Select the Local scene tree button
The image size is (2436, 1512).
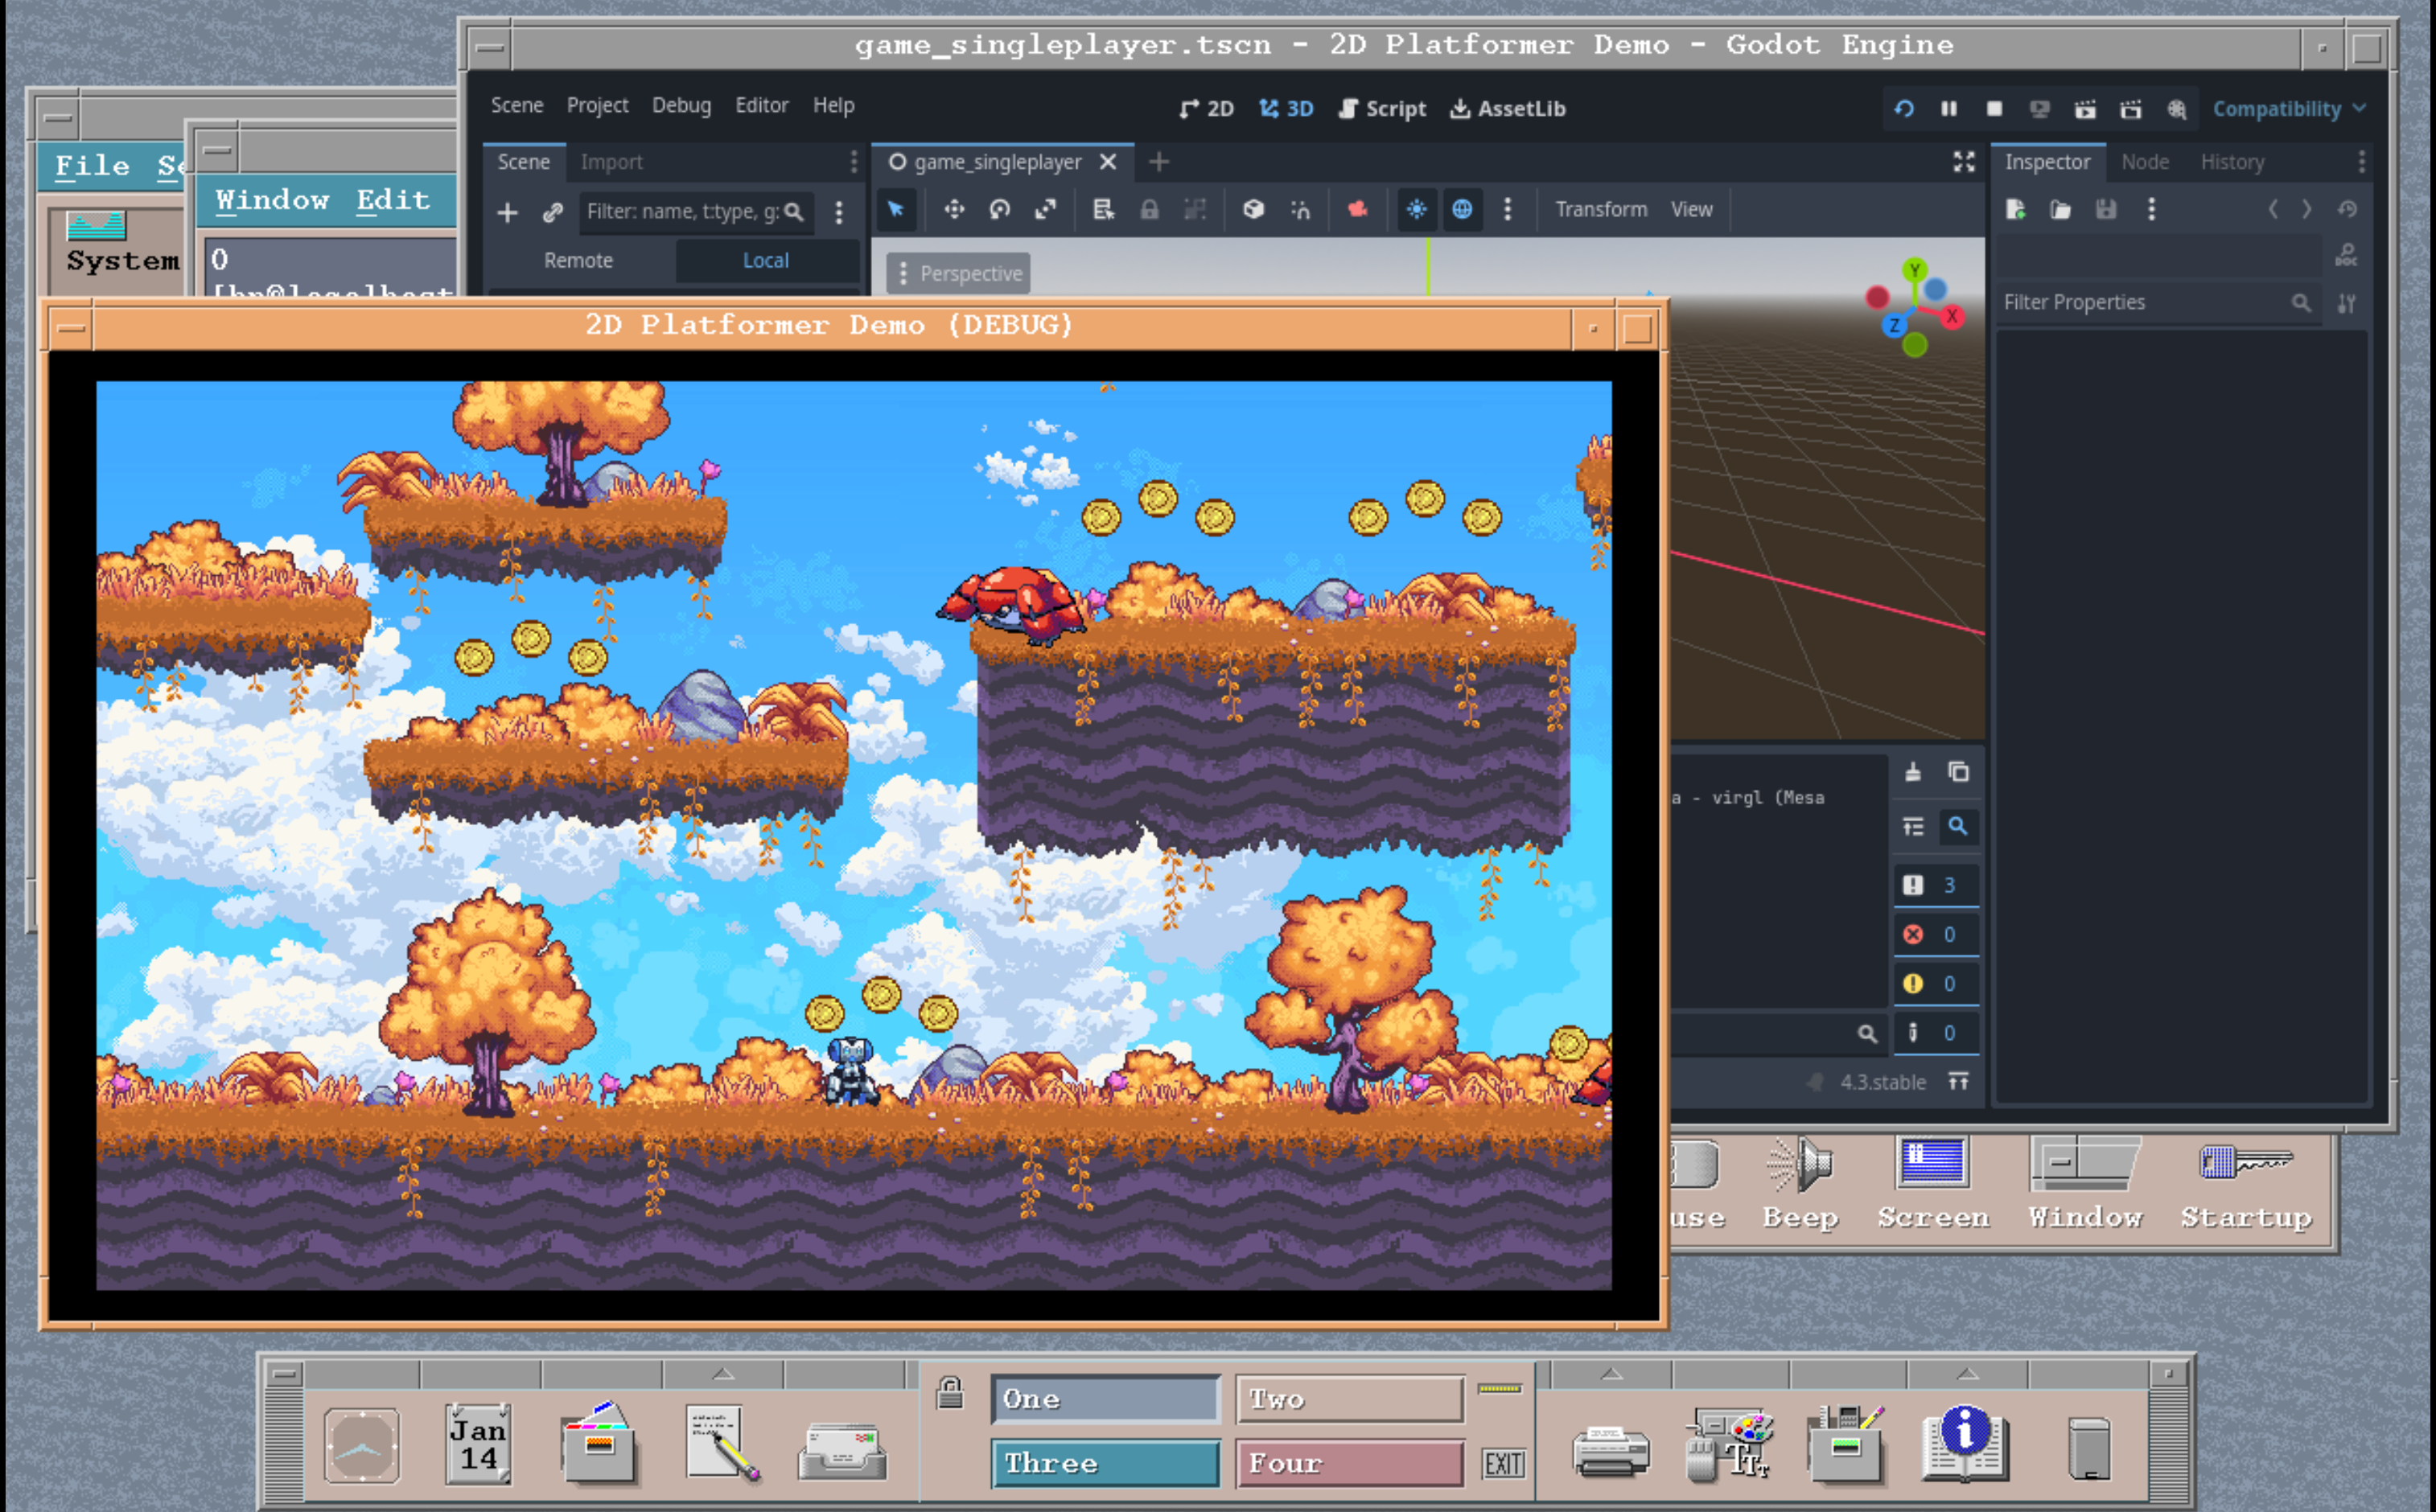pos(766,260)
